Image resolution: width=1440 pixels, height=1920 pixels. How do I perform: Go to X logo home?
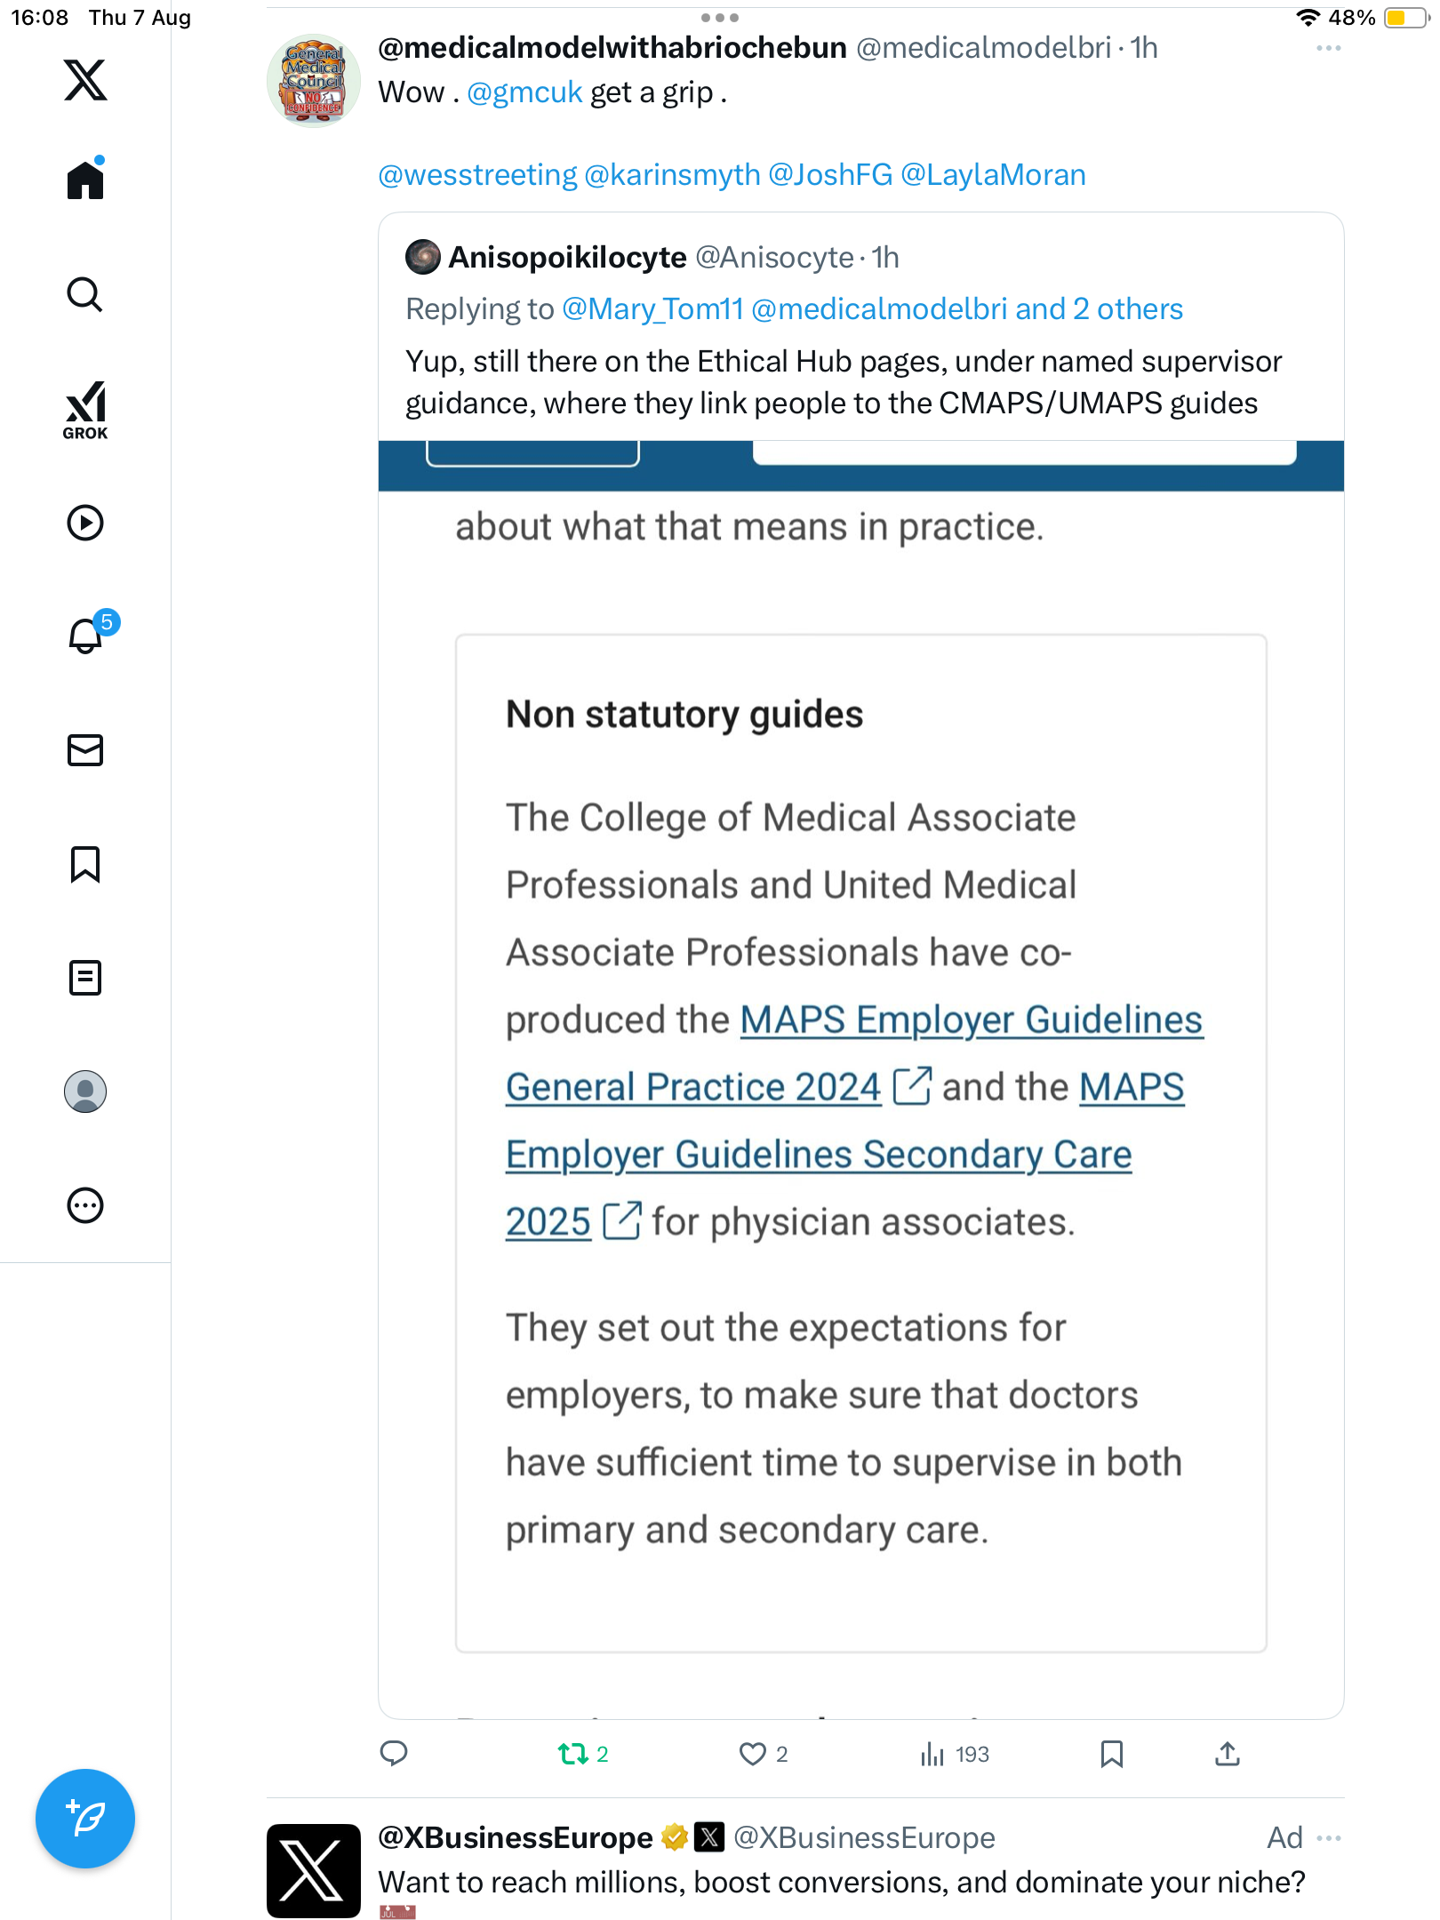85,80
